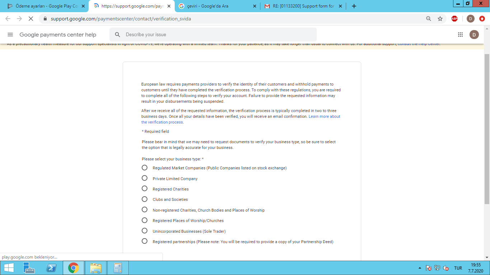The height and width of the screenshot is (275, 490).
Task: Open File Explorer from taskbar
Action: click(96, 268)
